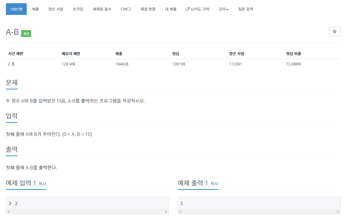Open the 채점 현황 tab
This screenshot has width=354, height=220.
(148, 9)
